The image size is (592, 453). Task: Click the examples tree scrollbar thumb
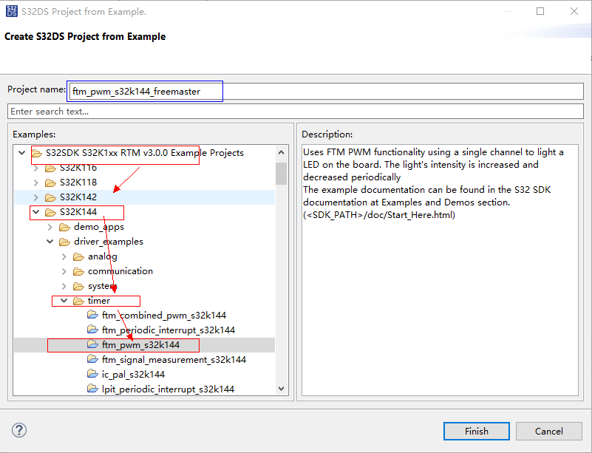(x=281, y=174)
